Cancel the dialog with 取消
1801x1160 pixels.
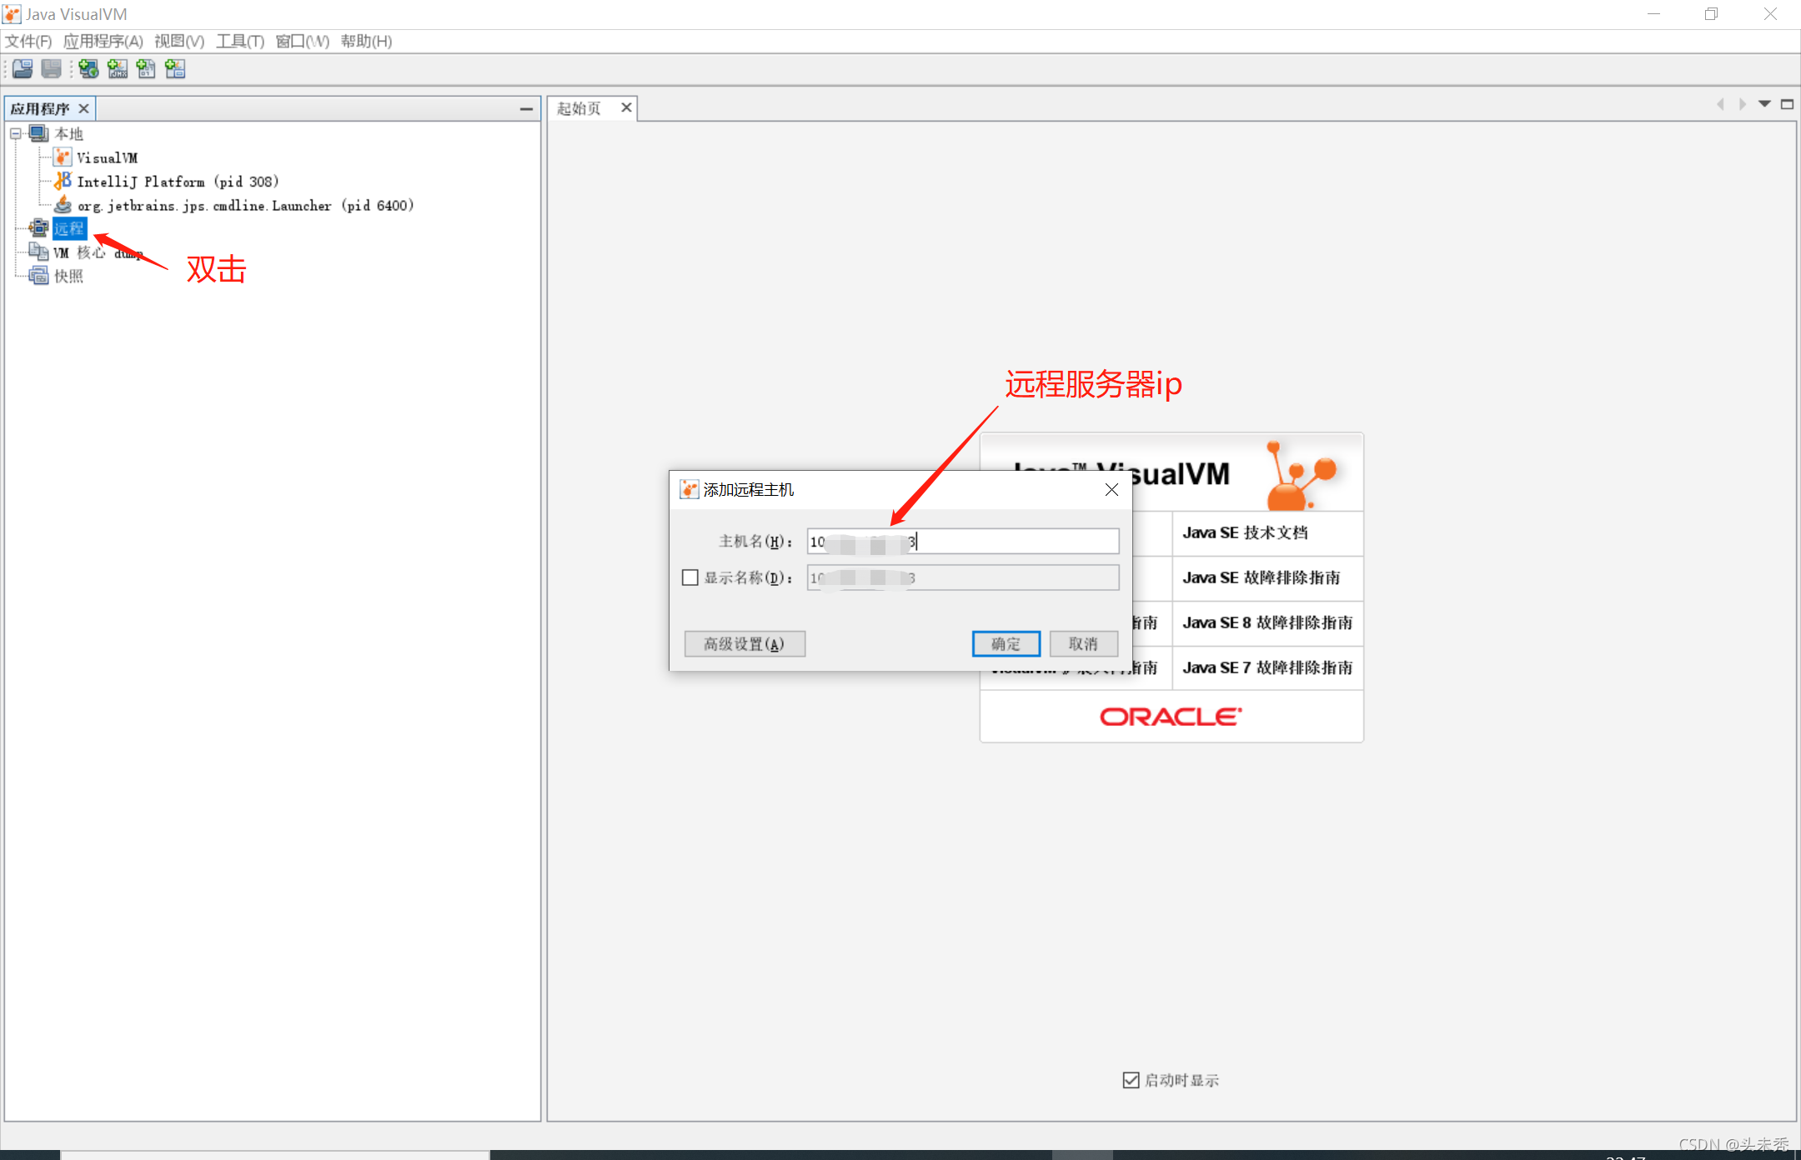(1084, 644)
